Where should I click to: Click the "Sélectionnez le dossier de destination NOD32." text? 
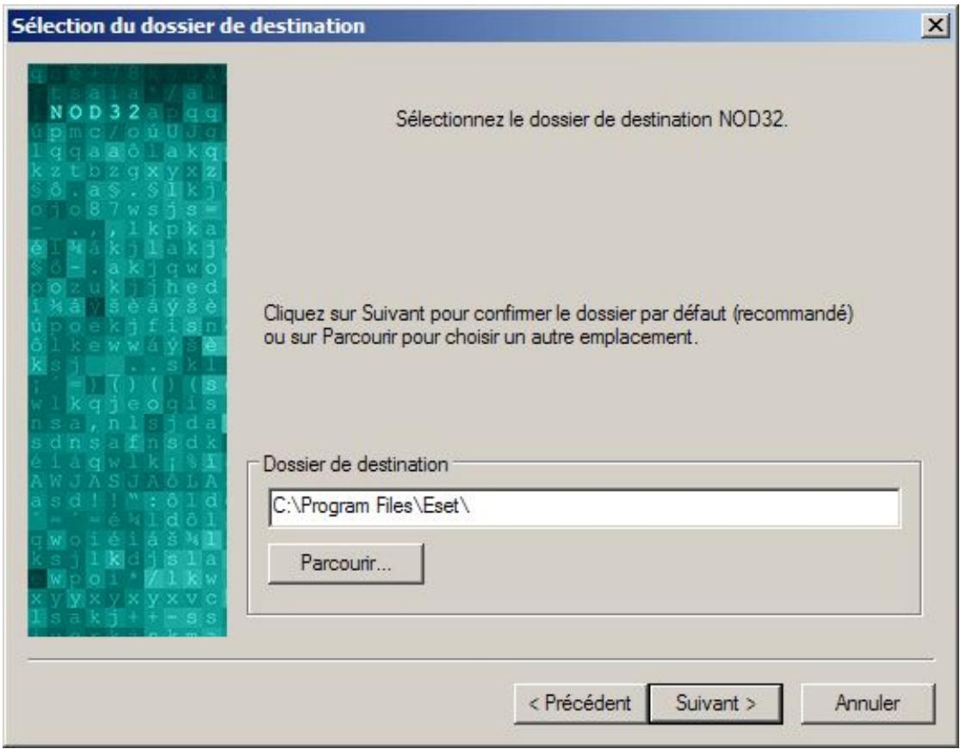591,119
